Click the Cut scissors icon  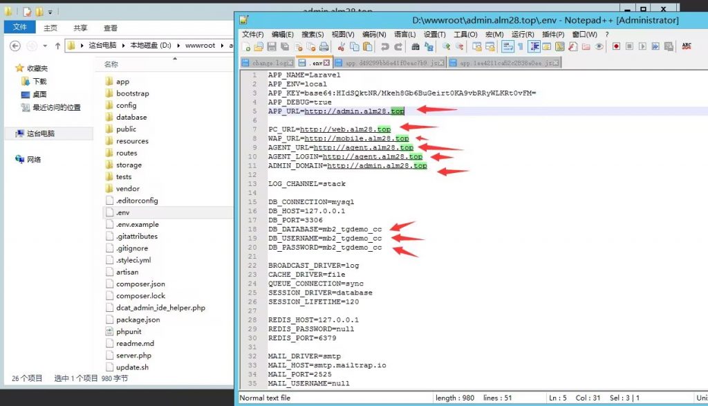341,47
